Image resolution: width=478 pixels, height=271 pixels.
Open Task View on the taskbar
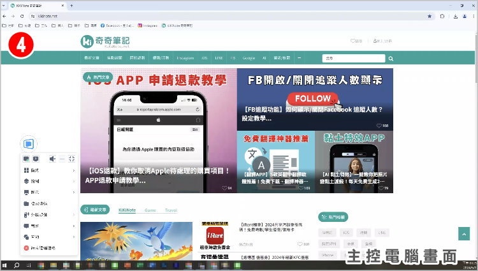[x=29, y=265]
